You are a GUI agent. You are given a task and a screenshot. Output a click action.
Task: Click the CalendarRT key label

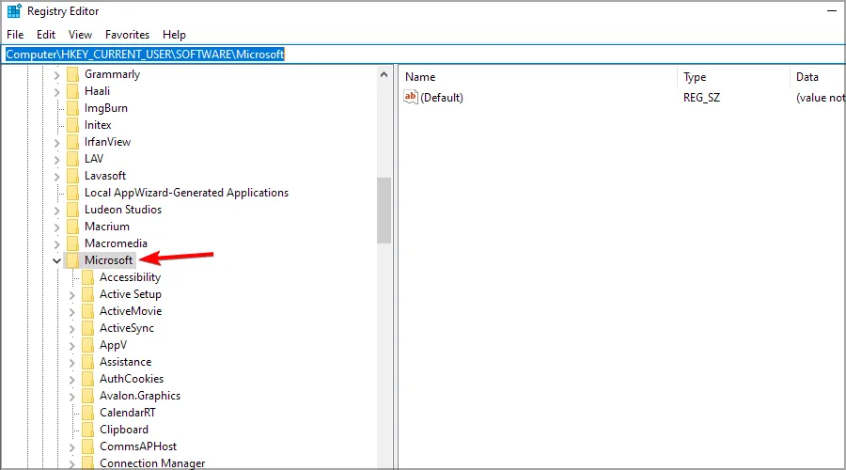coord(127,413)
